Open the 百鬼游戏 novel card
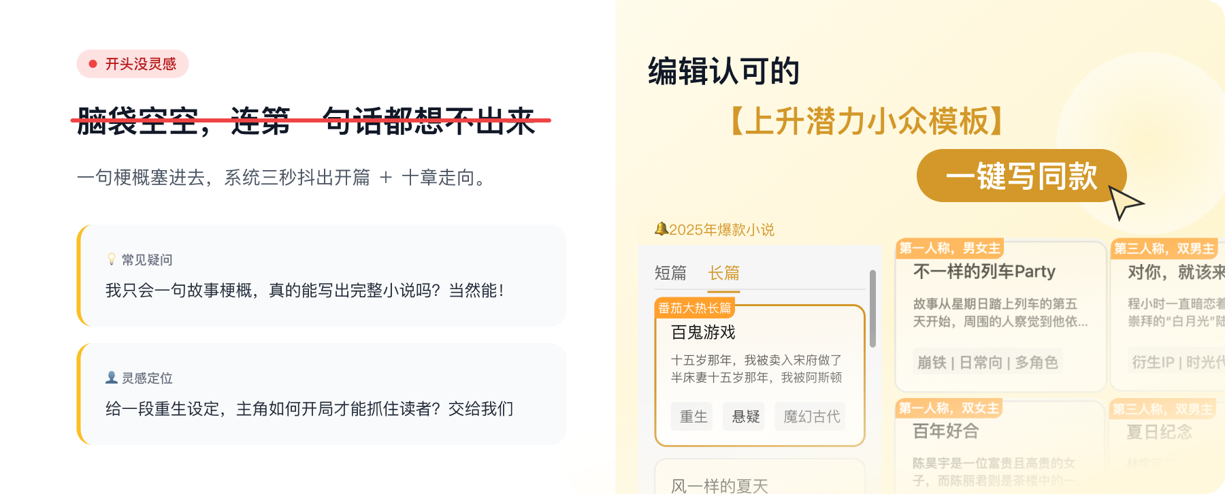 click(x=759, y=376)
